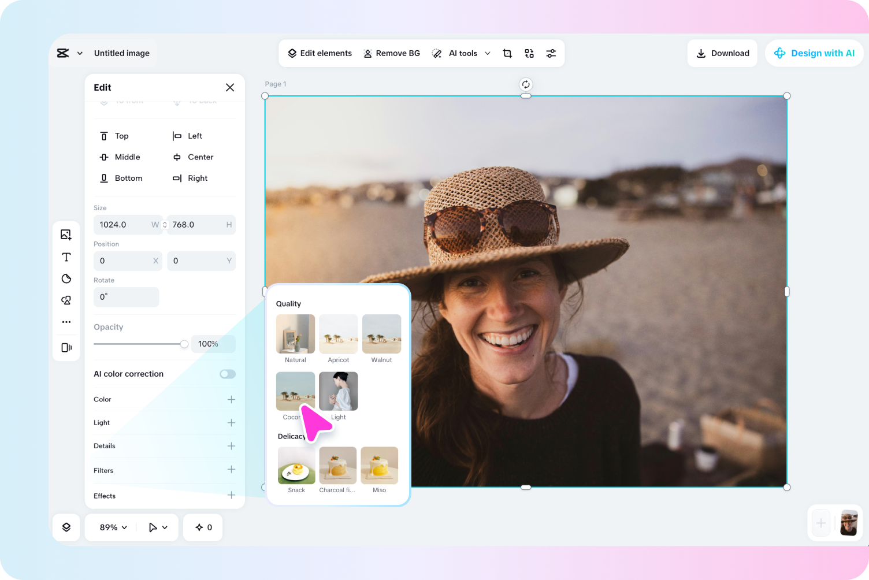
Task: Click the Rotate field
Action: pyautogui.click(x=126, y=297)
